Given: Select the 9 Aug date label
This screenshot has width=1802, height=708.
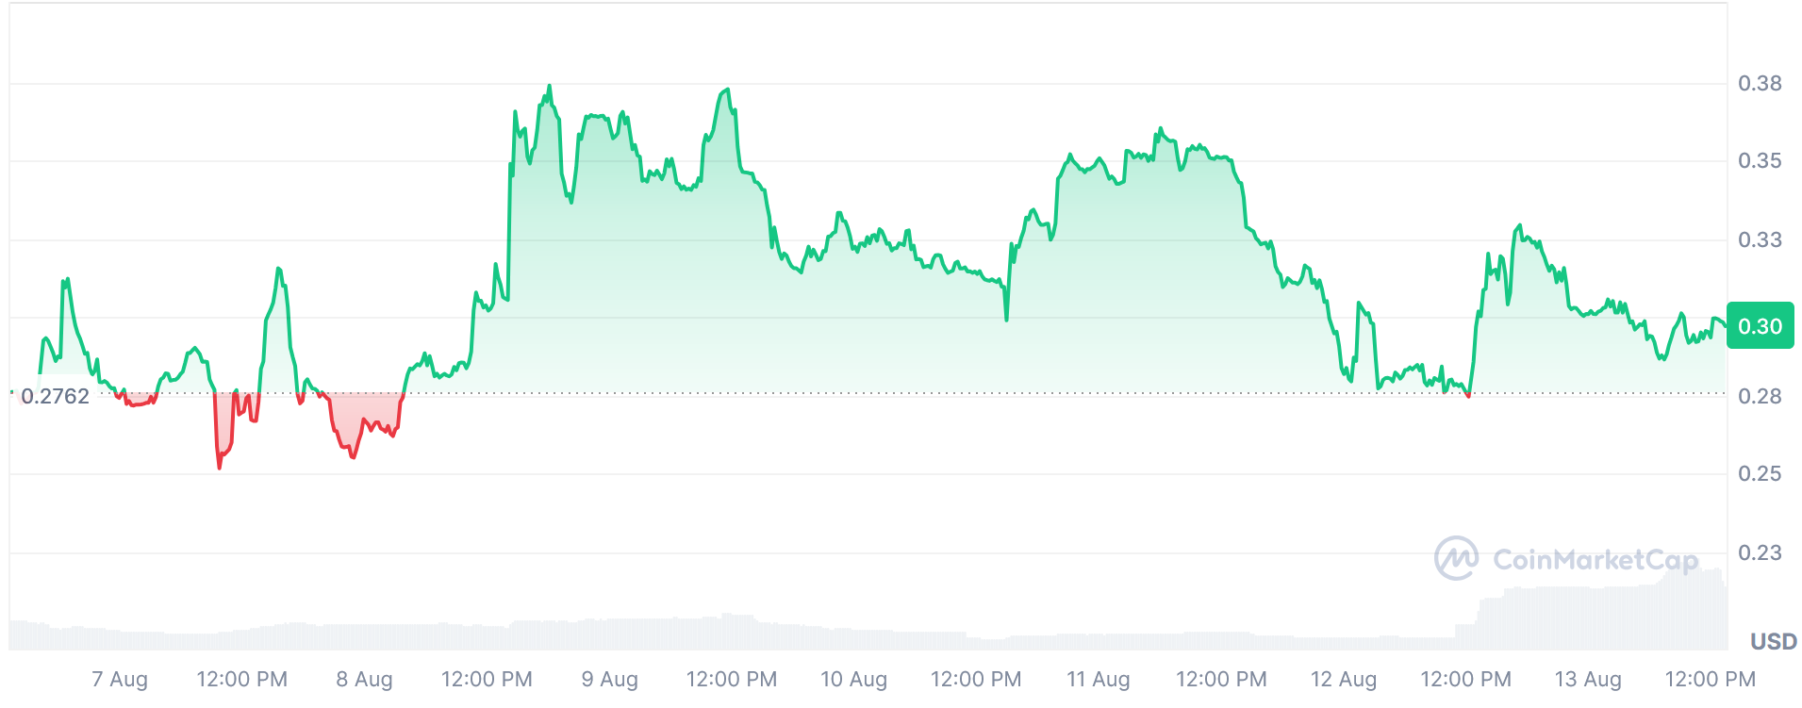Looking at the screenshot, I should [x=609, y=679].
